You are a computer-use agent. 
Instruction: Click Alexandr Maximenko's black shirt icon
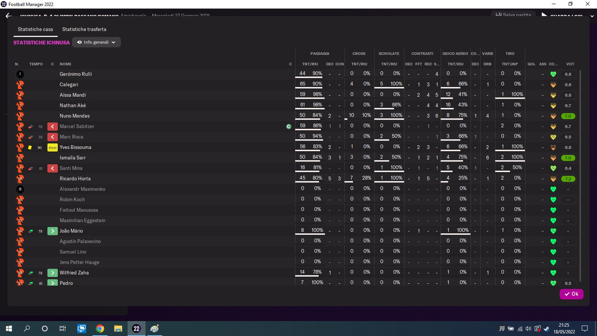coord(20,189)
